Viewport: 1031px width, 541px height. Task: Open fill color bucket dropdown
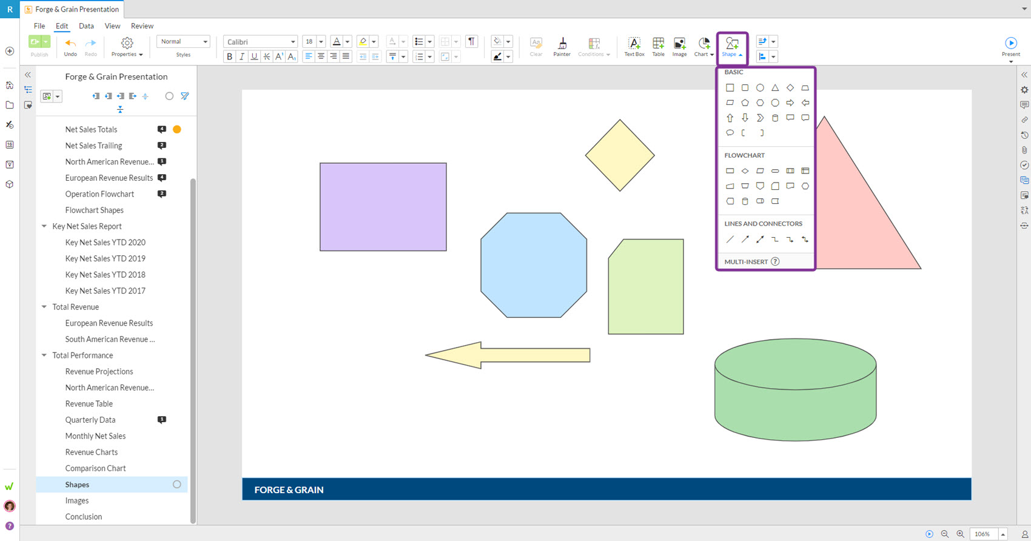click(x=508, y=41)
